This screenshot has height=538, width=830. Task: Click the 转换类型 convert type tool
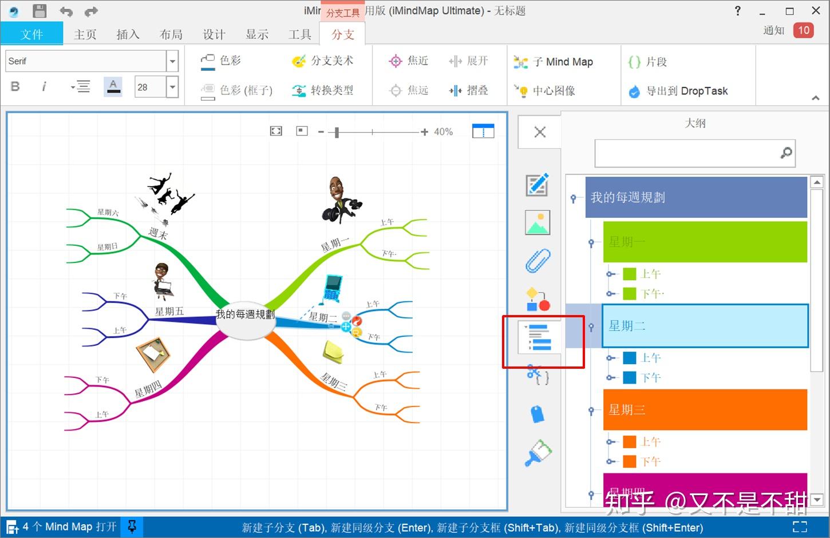[x=323, y=90]
